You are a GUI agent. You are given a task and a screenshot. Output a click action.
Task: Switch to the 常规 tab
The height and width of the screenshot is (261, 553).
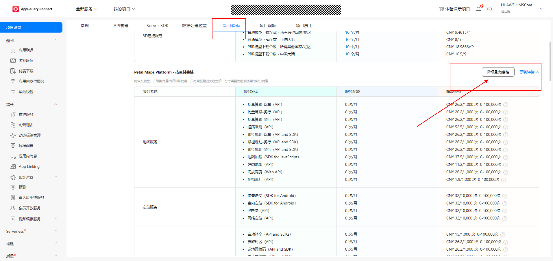(x=85, y=26)
